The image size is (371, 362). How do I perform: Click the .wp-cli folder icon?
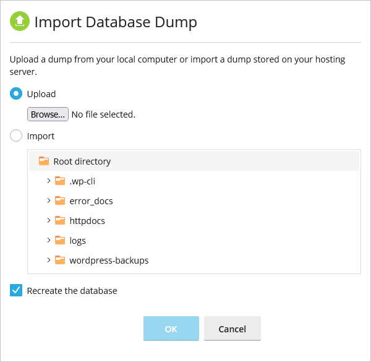coord(60,181)
